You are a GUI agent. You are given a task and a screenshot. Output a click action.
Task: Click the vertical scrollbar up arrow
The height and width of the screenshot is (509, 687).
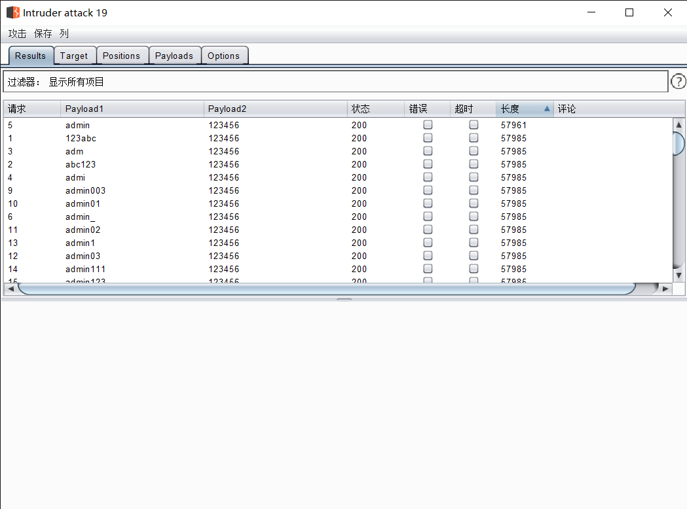click(678, 125)
